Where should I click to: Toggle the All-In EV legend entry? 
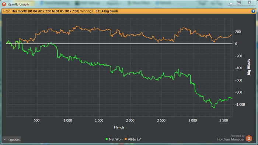[133, 139]
